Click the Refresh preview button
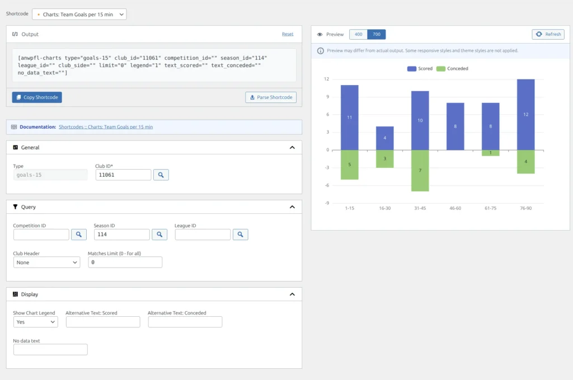 (x=548, y=34)
